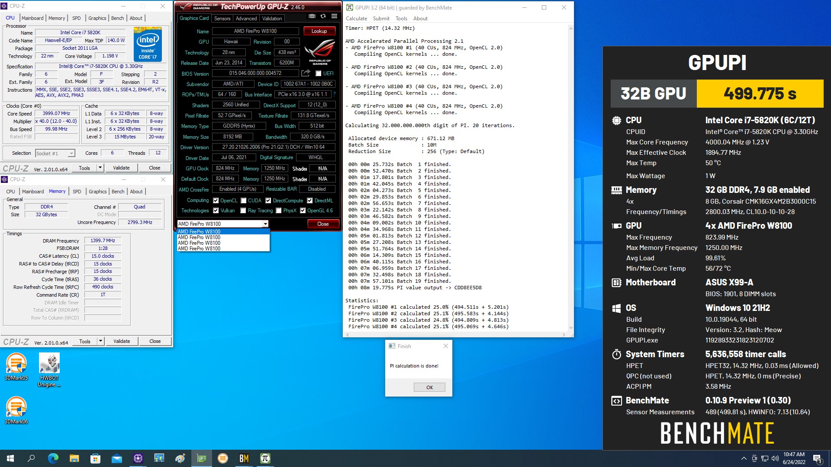Screen dimensions: 831x467
Task: Click the GPUPI horizontal scrollbar right arrow
Action: click(564, 335)
